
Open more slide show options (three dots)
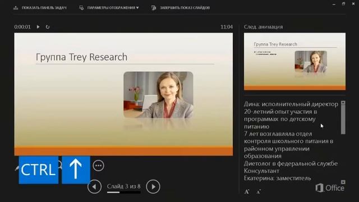click(x=99, y=166)
